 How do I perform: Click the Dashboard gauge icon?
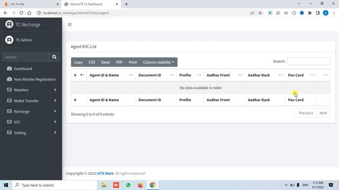click(x=10, y=69)
